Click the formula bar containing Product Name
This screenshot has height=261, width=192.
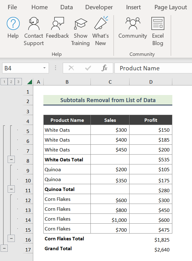[x=153, y=68]
